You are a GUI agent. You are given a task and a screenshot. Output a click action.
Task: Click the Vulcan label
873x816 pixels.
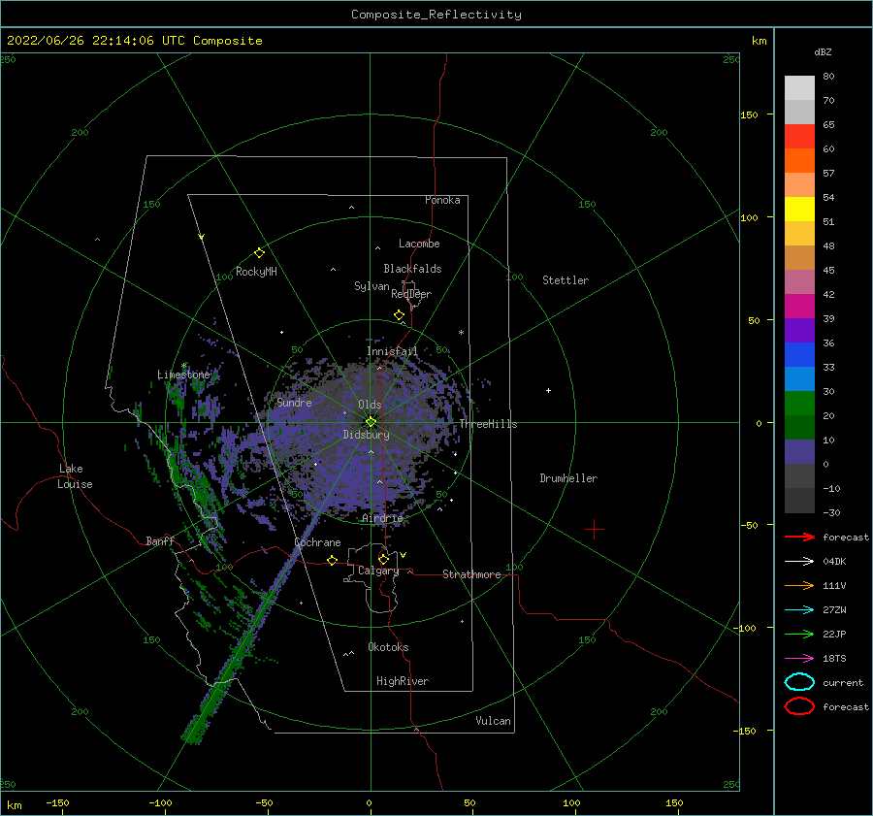point(493,721)
